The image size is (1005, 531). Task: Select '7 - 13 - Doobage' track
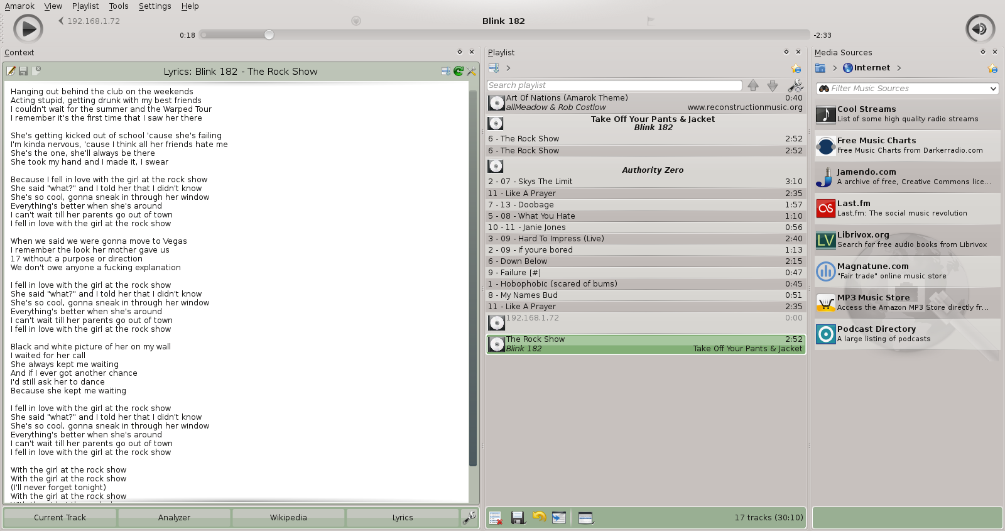(x=646, y=205)
